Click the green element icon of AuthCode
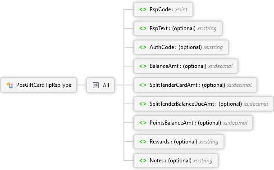274x170 pixels. 143,47
